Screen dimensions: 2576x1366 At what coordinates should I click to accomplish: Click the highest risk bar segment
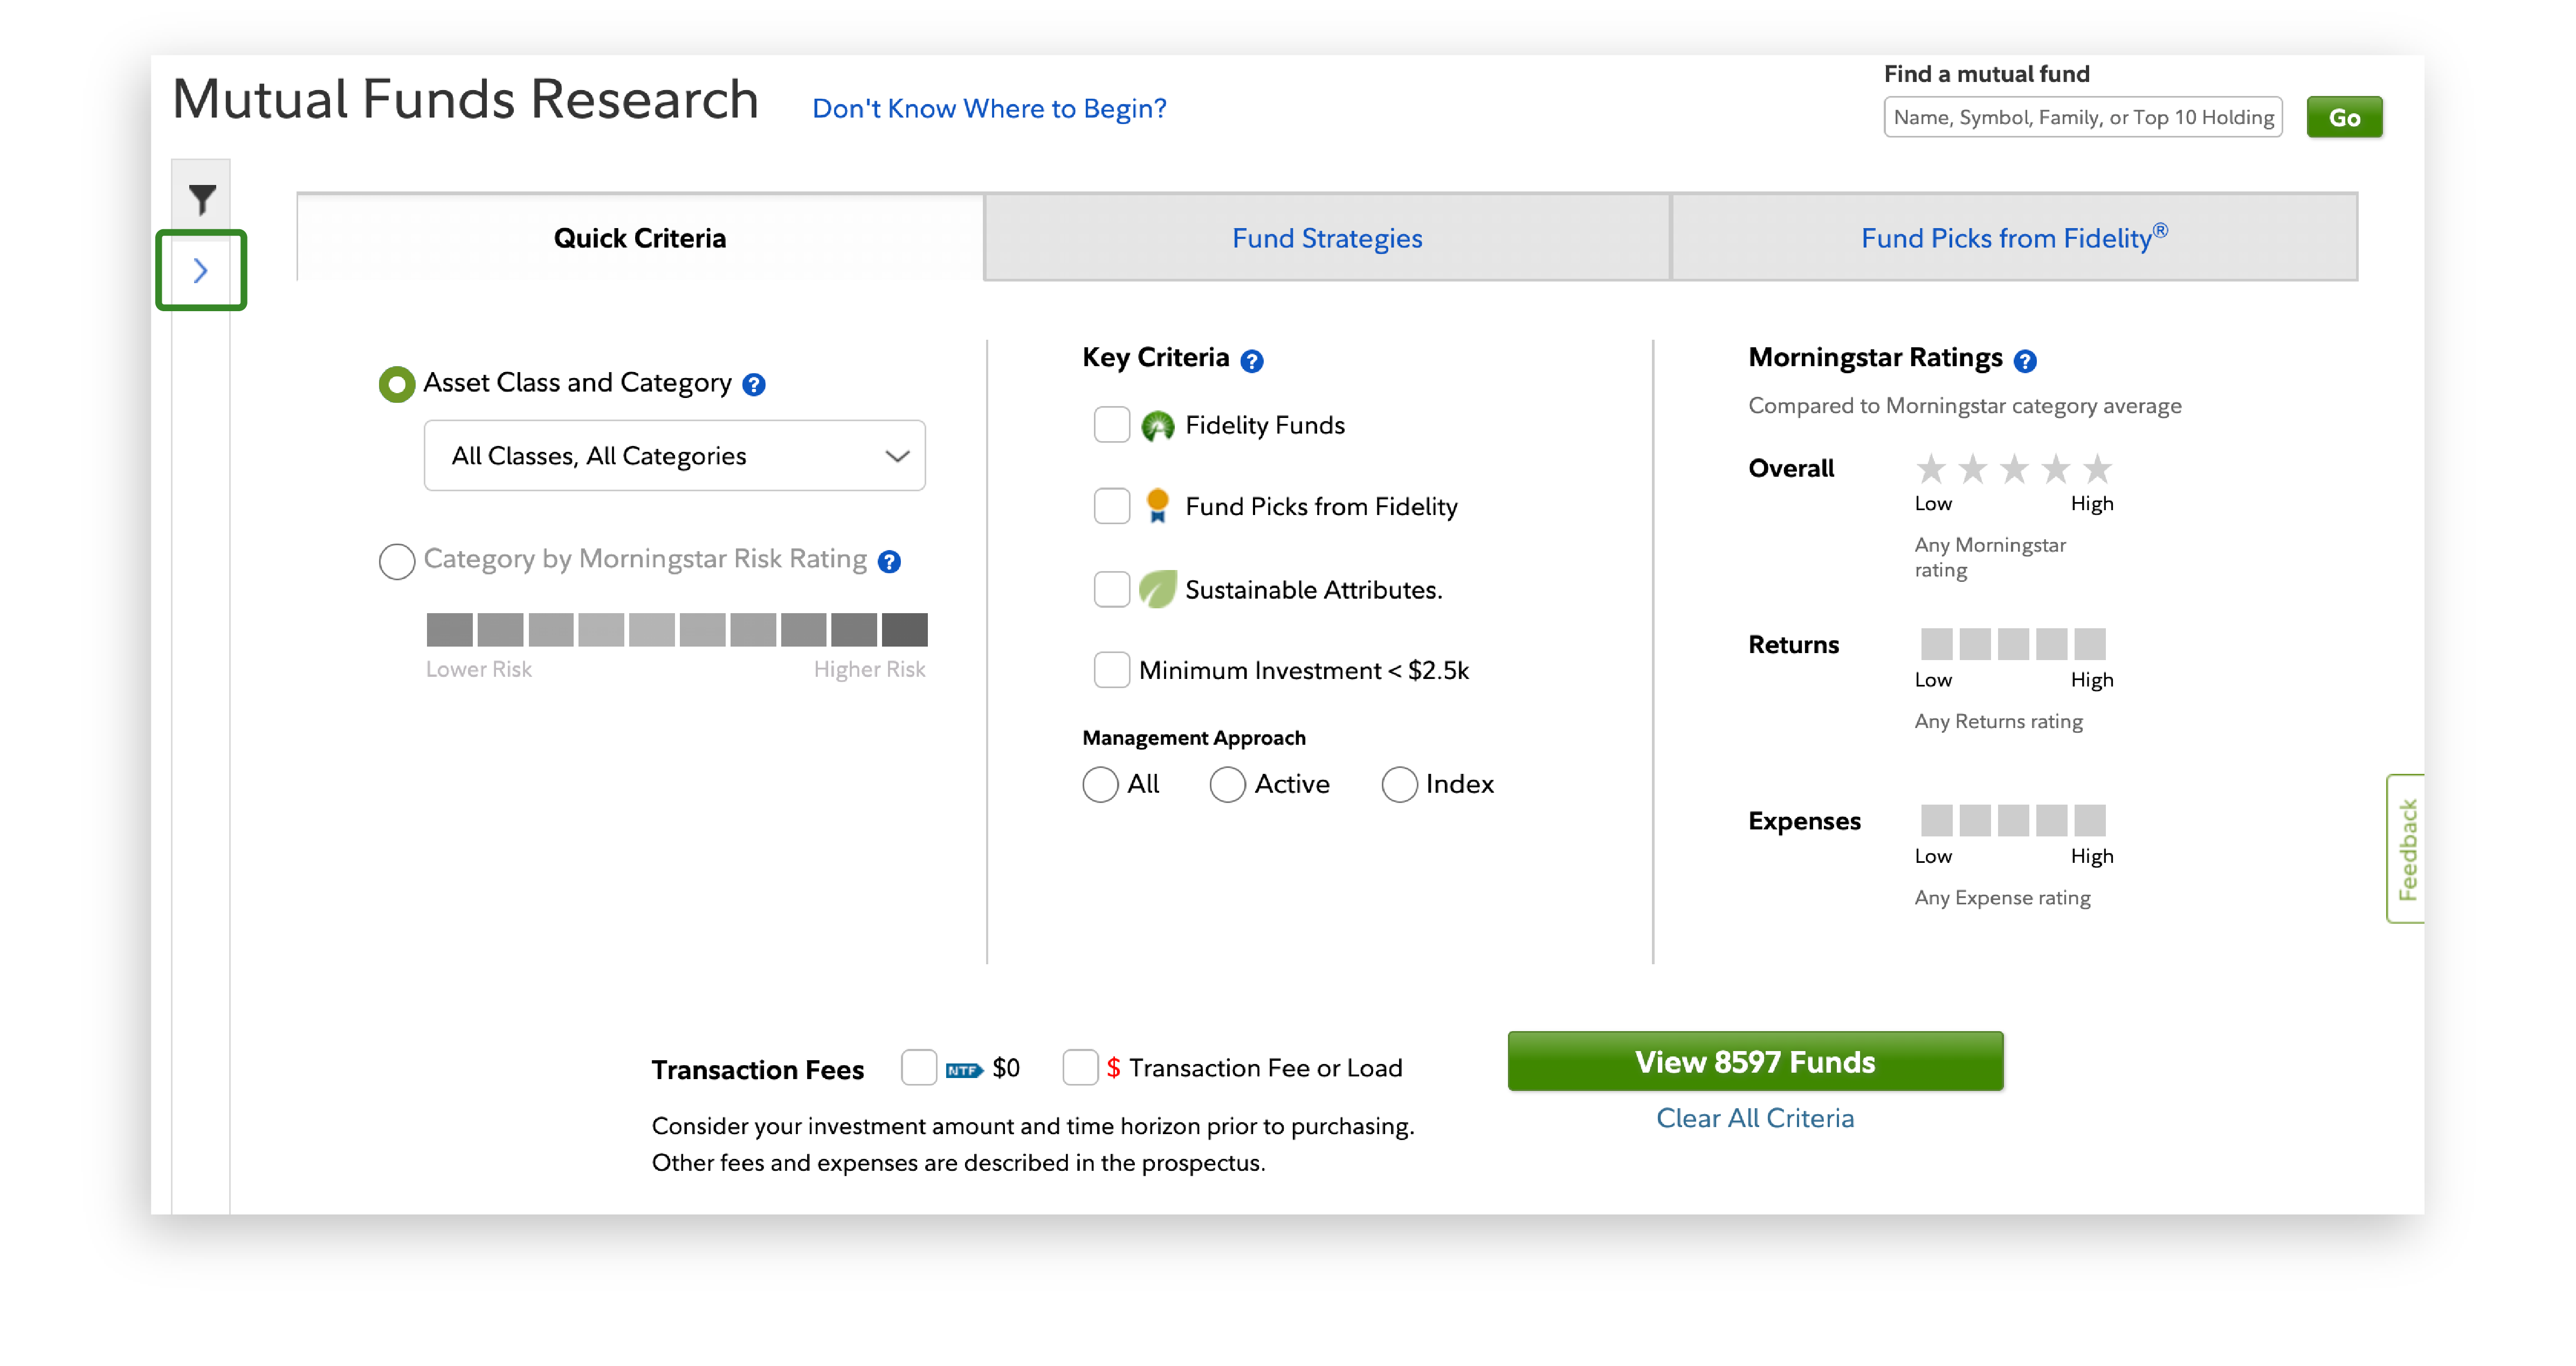(904, 630)
